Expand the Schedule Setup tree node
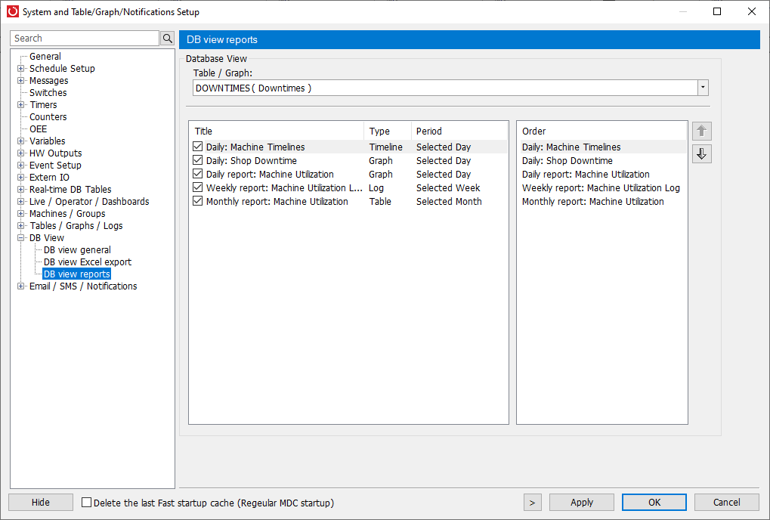Screen dimensions: 770x520 [20, 68]
